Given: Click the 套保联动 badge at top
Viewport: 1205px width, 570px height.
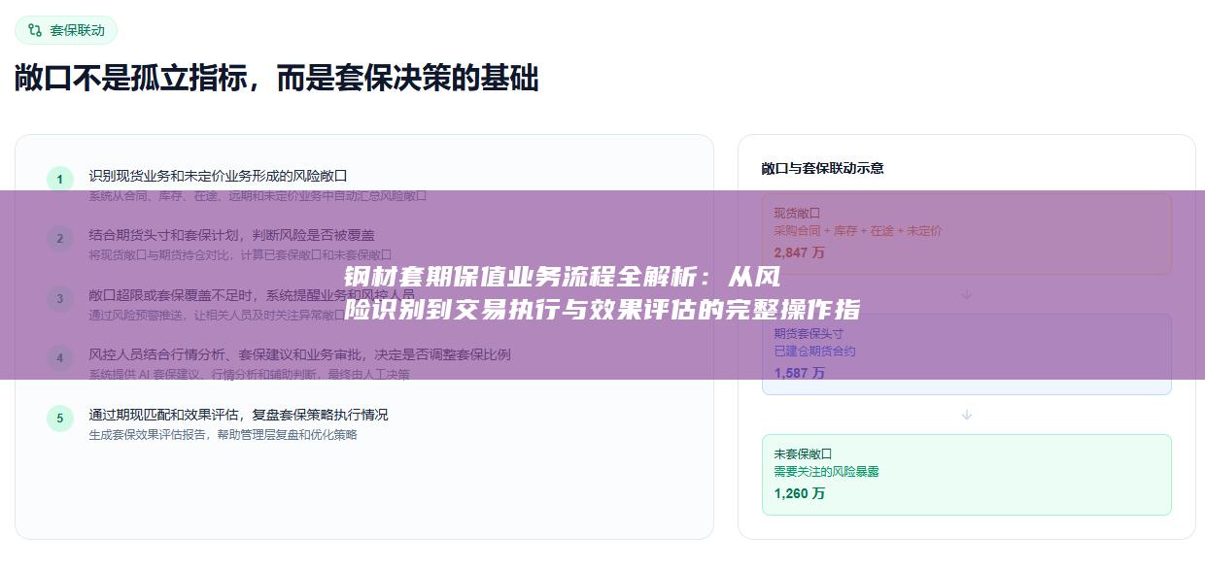Looking at the screenshot, I should coord(66,30).
